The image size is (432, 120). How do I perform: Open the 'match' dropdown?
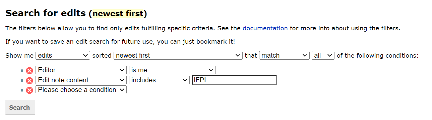tap(285, 55)
